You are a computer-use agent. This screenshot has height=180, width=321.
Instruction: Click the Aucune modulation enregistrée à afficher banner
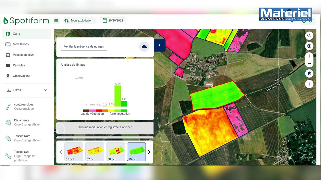[105, 128]
